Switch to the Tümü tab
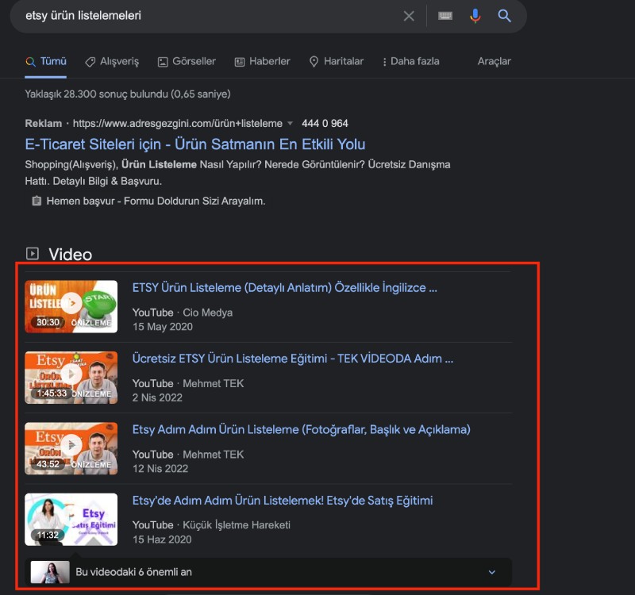 tap(44, 61)
